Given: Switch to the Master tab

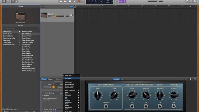Looking at the screenshot, I should tap(50, 79).
